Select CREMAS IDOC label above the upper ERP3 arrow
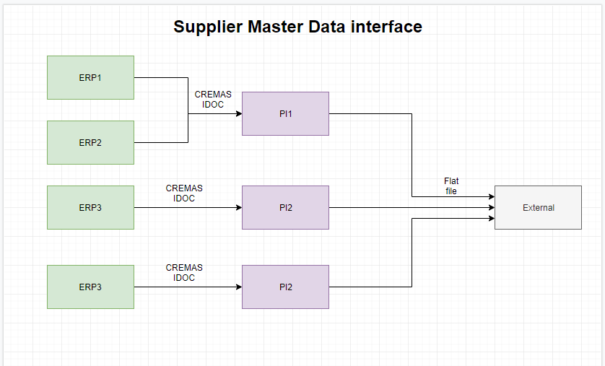This screenshot has height=366, width=605. (x=184, y=193)
